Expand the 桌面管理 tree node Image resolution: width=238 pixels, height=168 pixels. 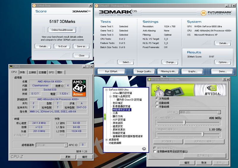pos(107,140)
